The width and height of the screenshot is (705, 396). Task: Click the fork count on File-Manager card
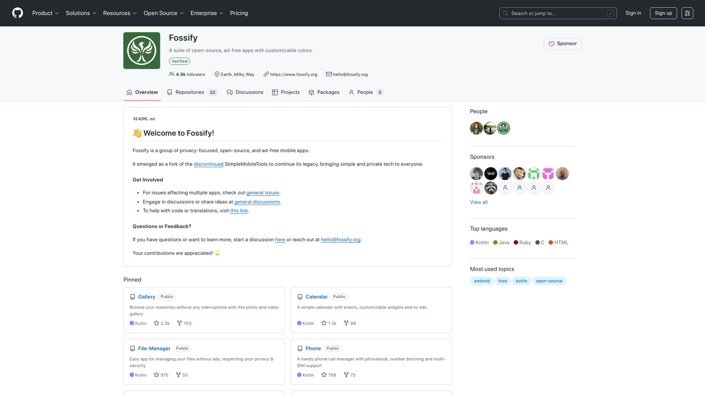click(x=182, y=375)
